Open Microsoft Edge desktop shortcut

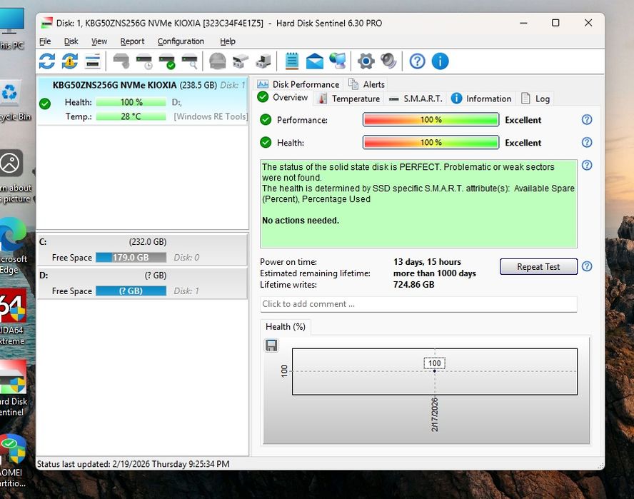(x=13, y=246)
